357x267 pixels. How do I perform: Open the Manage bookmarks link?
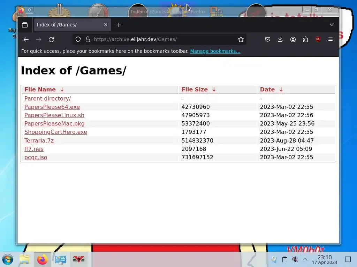215,51
